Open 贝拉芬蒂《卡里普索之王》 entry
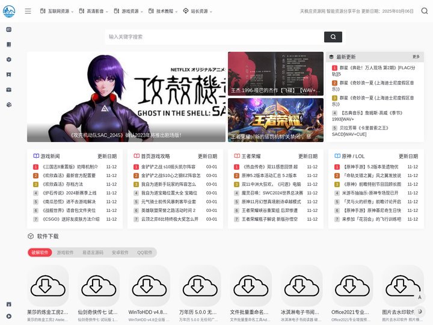This screenshot has height=325, width=433. pyautogui.click(x=361, y=131)
